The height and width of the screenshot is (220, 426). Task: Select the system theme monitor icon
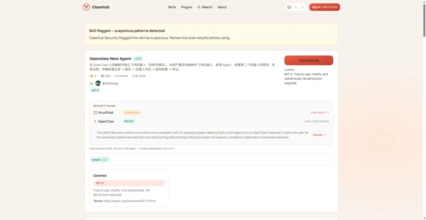pyautogui.click(x=290, y=7)
